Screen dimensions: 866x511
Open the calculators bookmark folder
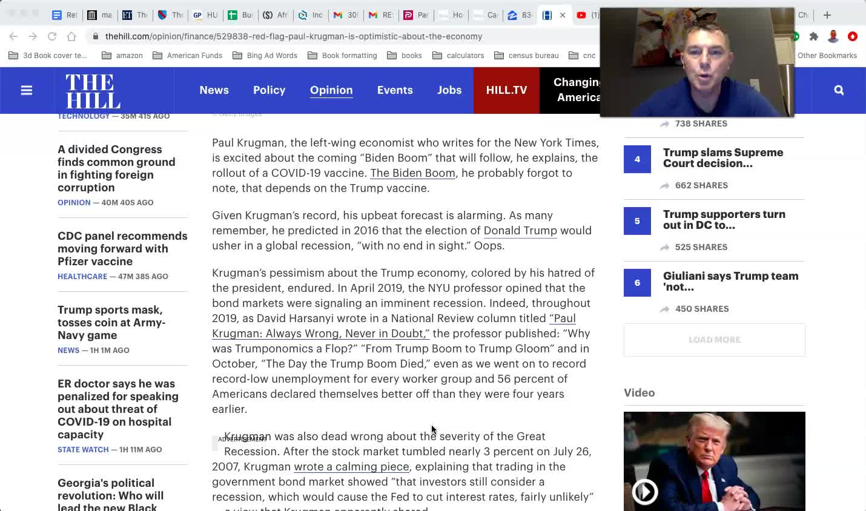point(458,55)
